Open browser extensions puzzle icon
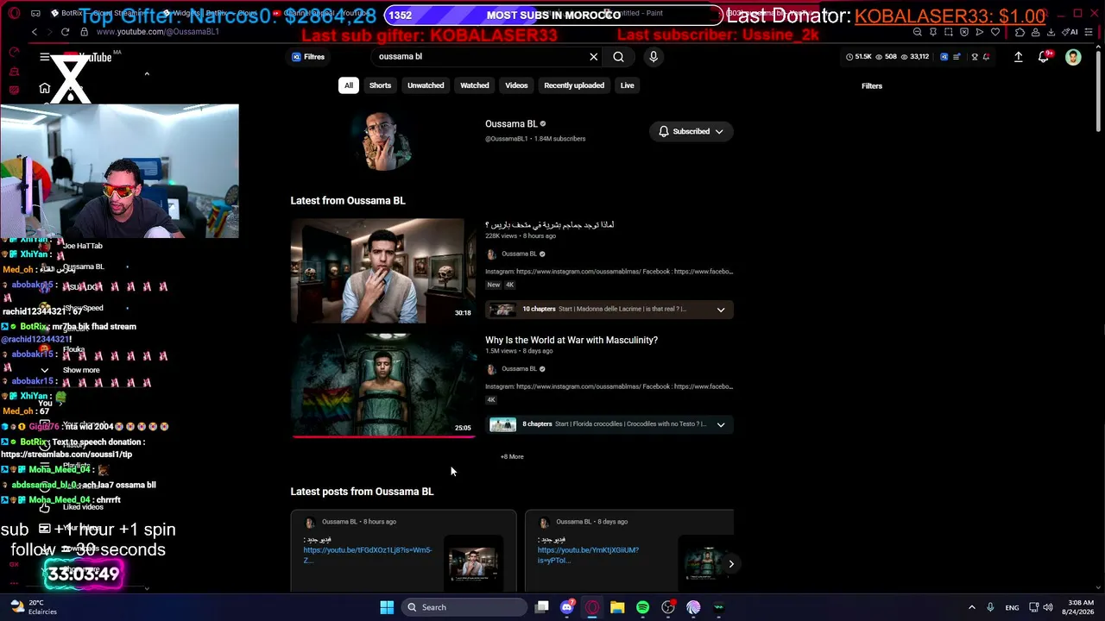 click(1020, 32)
